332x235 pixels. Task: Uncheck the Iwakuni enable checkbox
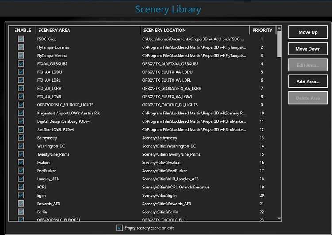pos(21,162)
